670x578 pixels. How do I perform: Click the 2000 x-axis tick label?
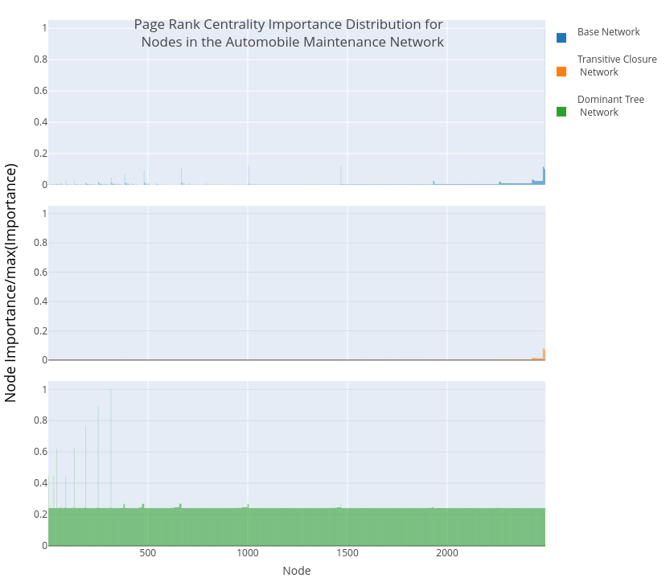[x=447, y=553]
